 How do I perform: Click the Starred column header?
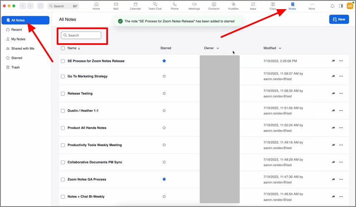coord(166,48)
